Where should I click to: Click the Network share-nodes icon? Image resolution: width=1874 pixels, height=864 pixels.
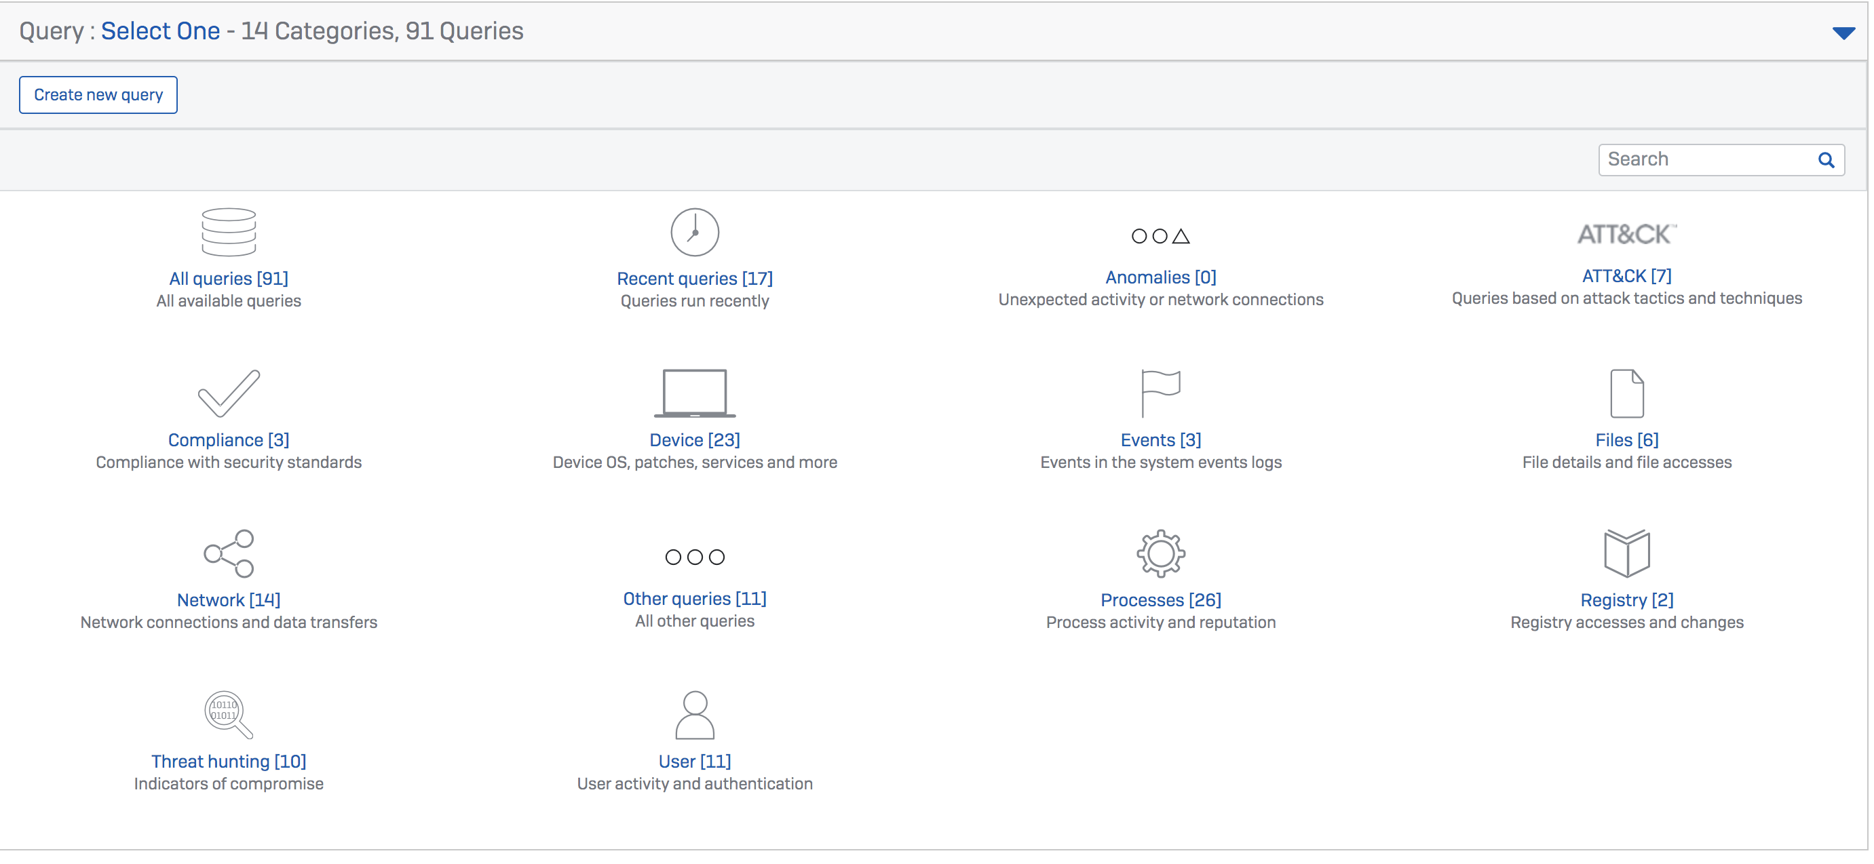point(229,553)
